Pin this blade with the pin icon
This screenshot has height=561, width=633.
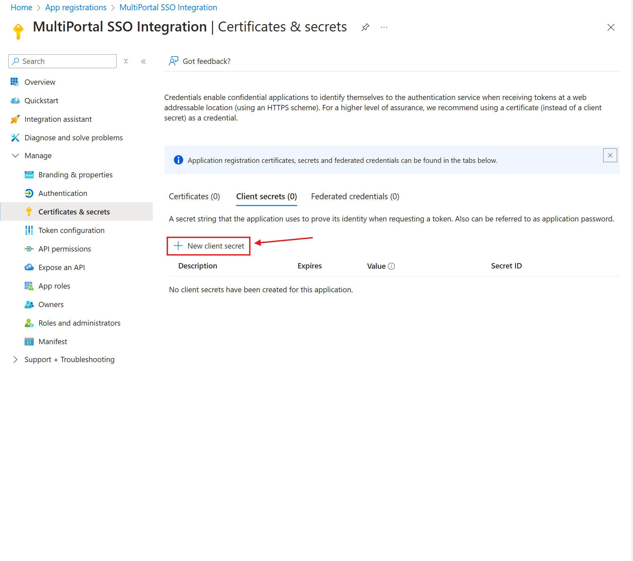[365, 27]
